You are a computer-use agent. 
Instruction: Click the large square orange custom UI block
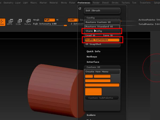(93, 91)
